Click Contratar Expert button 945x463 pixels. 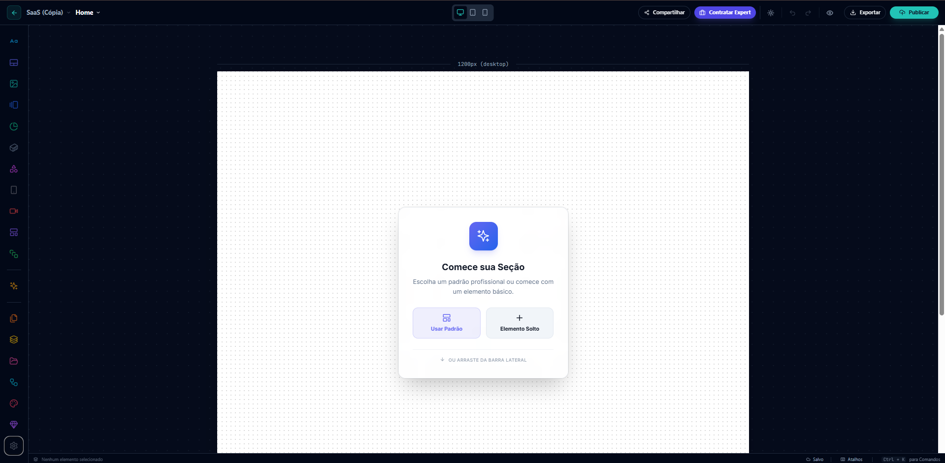725,13
